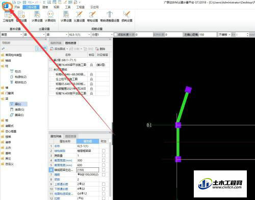Image resolution: width=255 pixels, height=200 pixels.
Task: Select 连梁(G) component in tree
Action: (17, 110)
